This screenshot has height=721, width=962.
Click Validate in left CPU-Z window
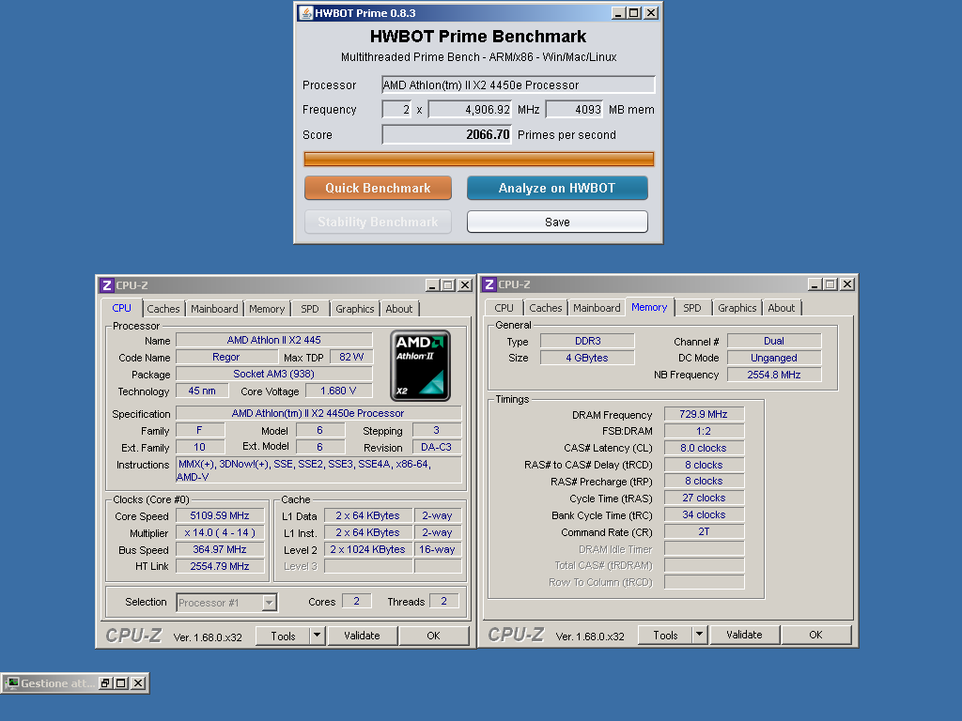(362, 636)
